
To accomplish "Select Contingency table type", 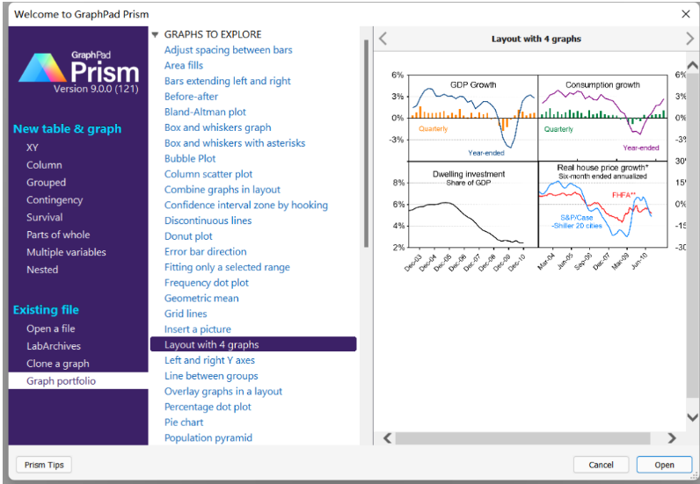I will (x=55, y=200).
